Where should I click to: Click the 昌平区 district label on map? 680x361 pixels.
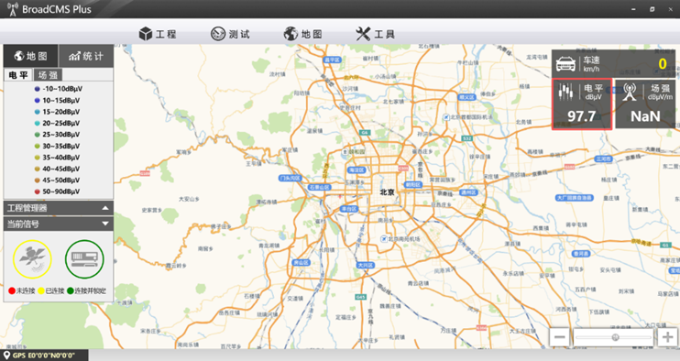[x=333, y=60]
